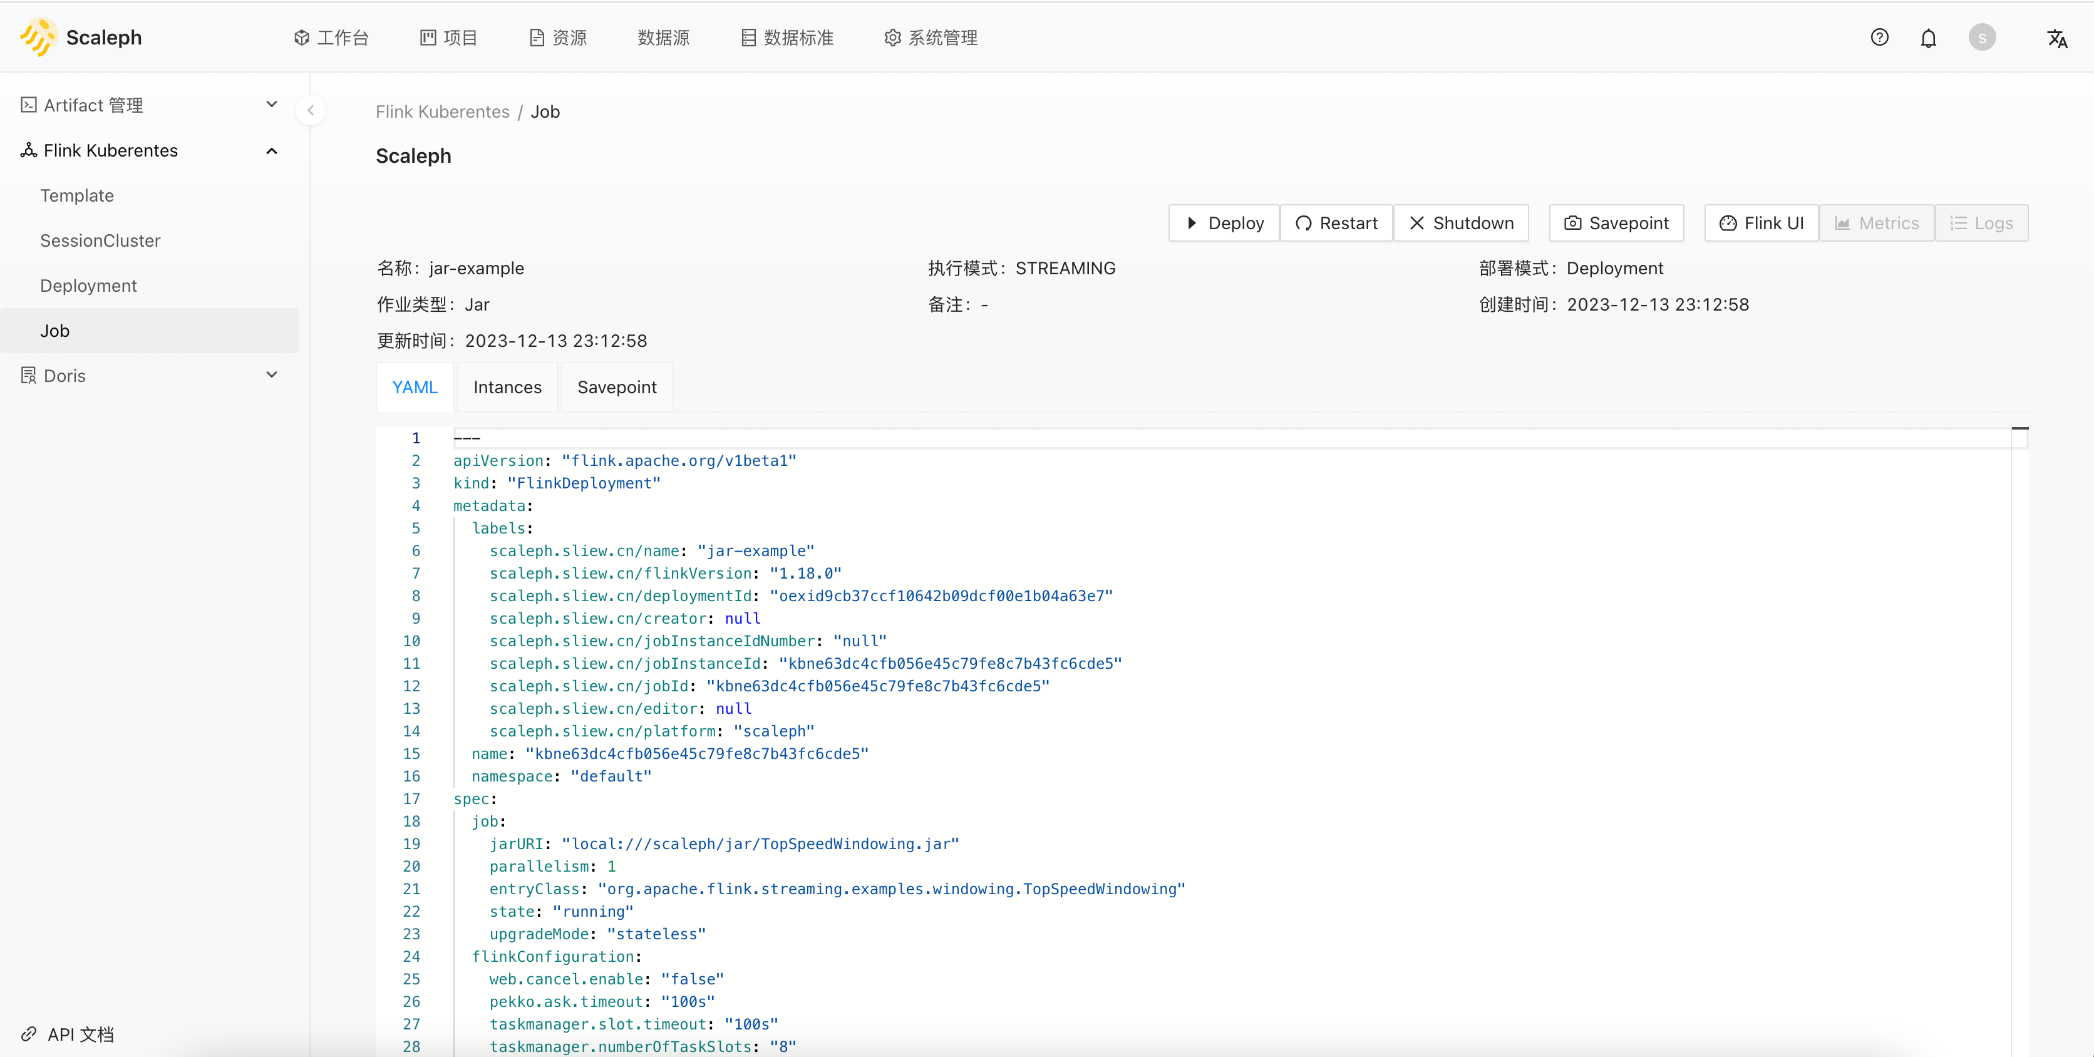Click the API 文档 link icon
Viewport: 2094px width, 1057px height.
(x=28, y=1034)
